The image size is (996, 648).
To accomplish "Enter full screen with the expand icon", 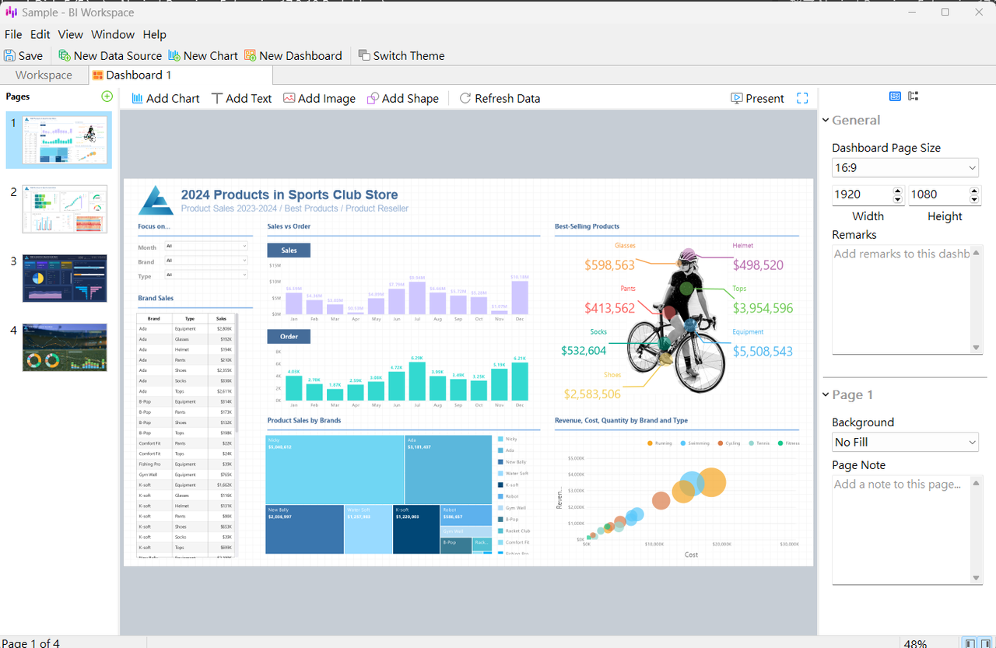I will [802, 98].
